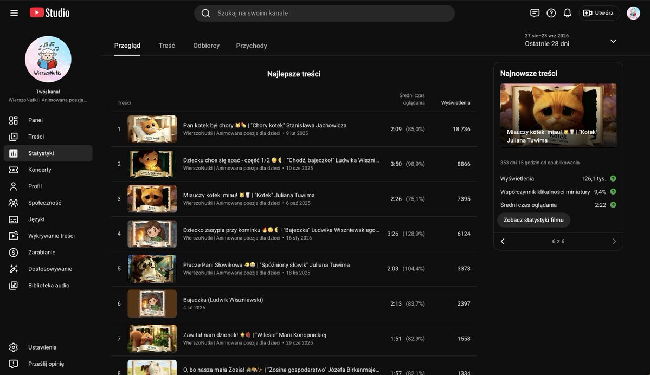Click views value 8866
The width and height of the screenshot is (650, 375).
tap(464, 164)
